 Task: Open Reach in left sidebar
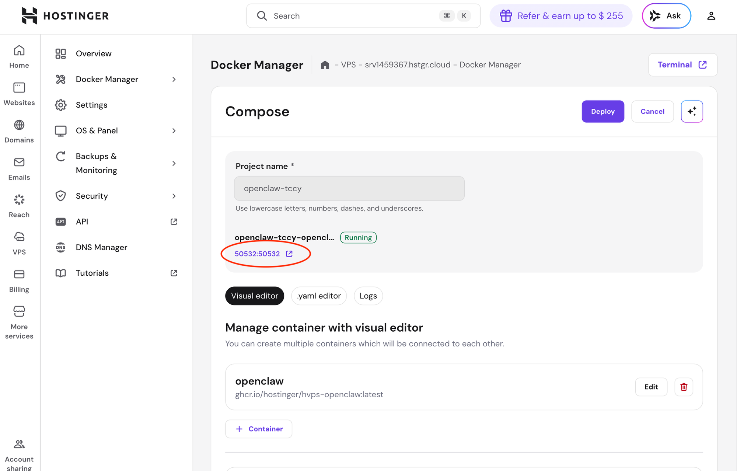point(19,206)
